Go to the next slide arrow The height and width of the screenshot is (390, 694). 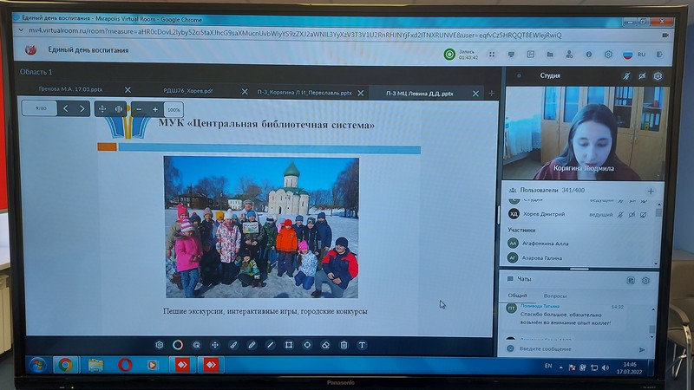coord(82,109)
